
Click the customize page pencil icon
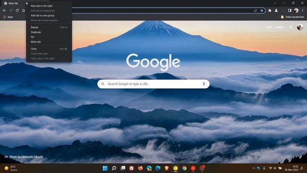click(x=300, y=157)
